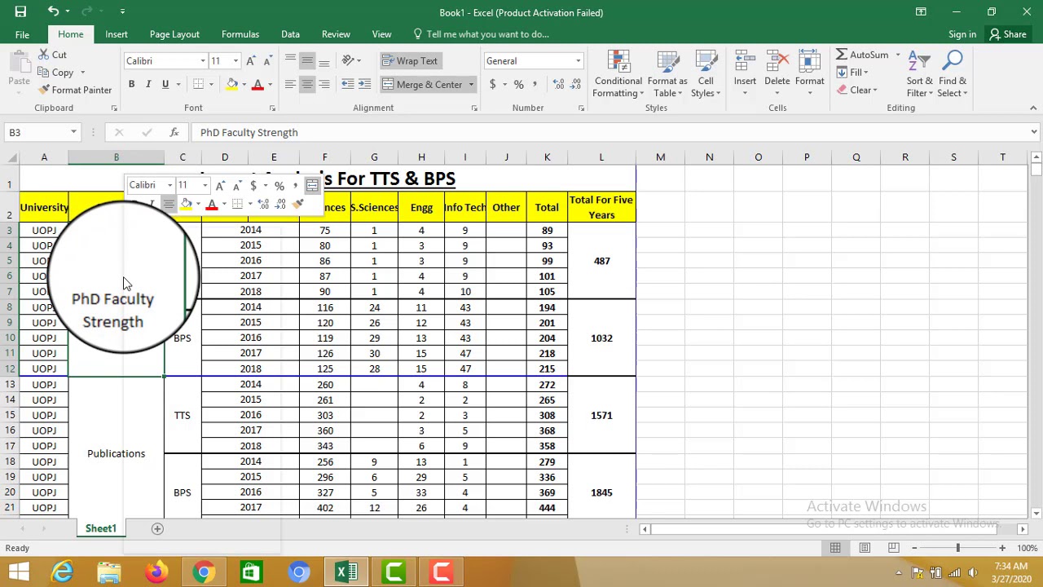Open the General number format dropdown
1043x587 pixels.
click(x=578, y=61)
